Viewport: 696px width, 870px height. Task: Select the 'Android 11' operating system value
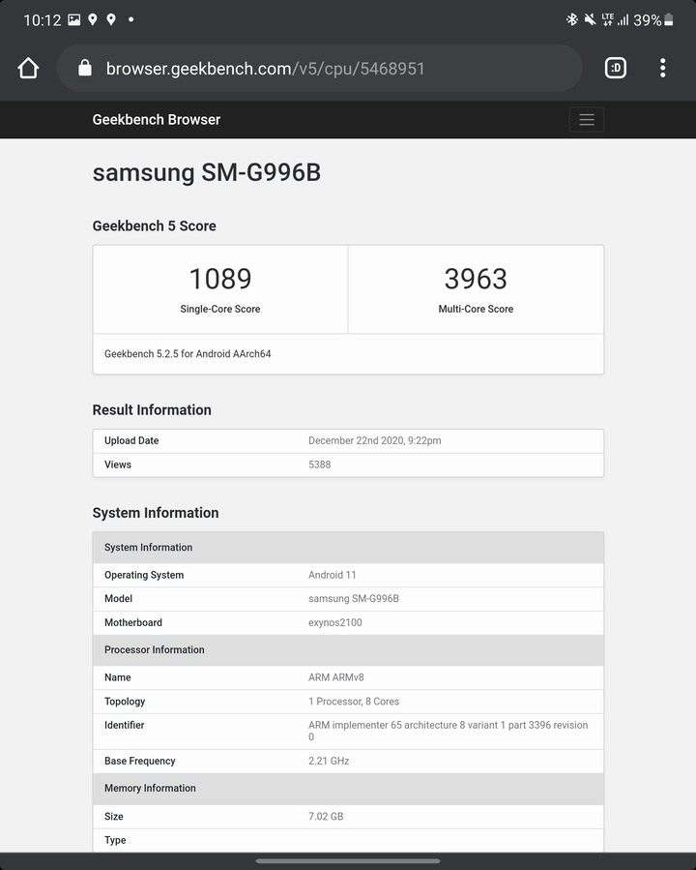tap(332, 576)
